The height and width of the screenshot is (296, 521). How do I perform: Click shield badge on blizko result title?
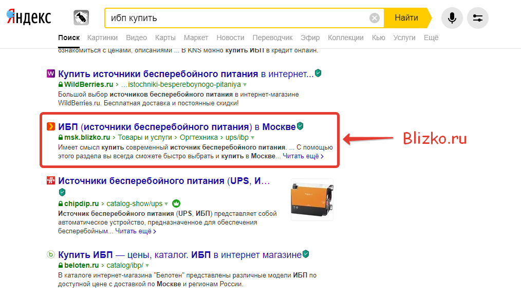300,126
